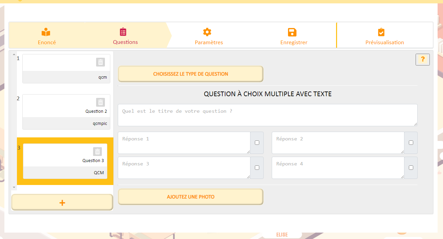Delete Question 3 using trash icon
443x239 pixels.
tap(97, 152)
